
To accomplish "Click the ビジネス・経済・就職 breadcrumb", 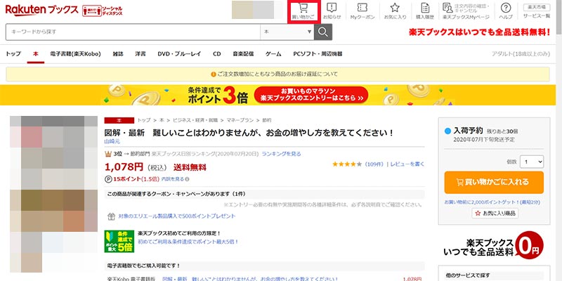I will pyautogui.click(x=197, y=120).
